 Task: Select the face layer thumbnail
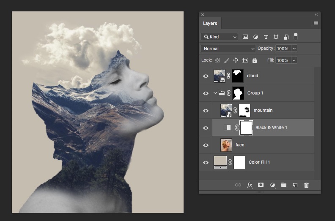coord(226,145)
